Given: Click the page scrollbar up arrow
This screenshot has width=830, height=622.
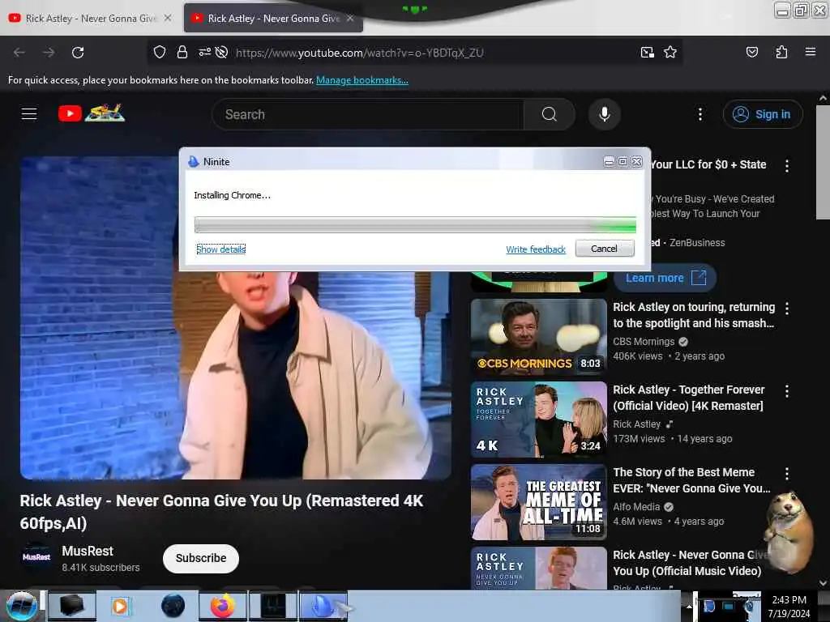Looking at the screenshot, I should pyautogui.click(x=822, y=98).
